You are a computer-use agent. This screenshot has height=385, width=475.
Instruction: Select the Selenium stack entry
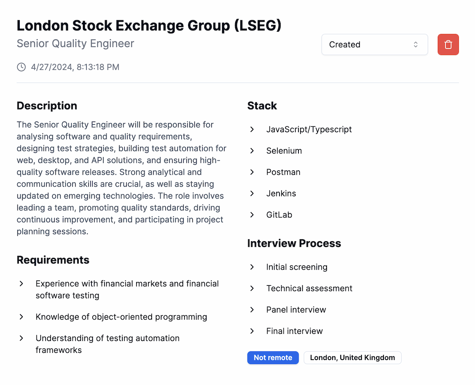coord(284,151)
